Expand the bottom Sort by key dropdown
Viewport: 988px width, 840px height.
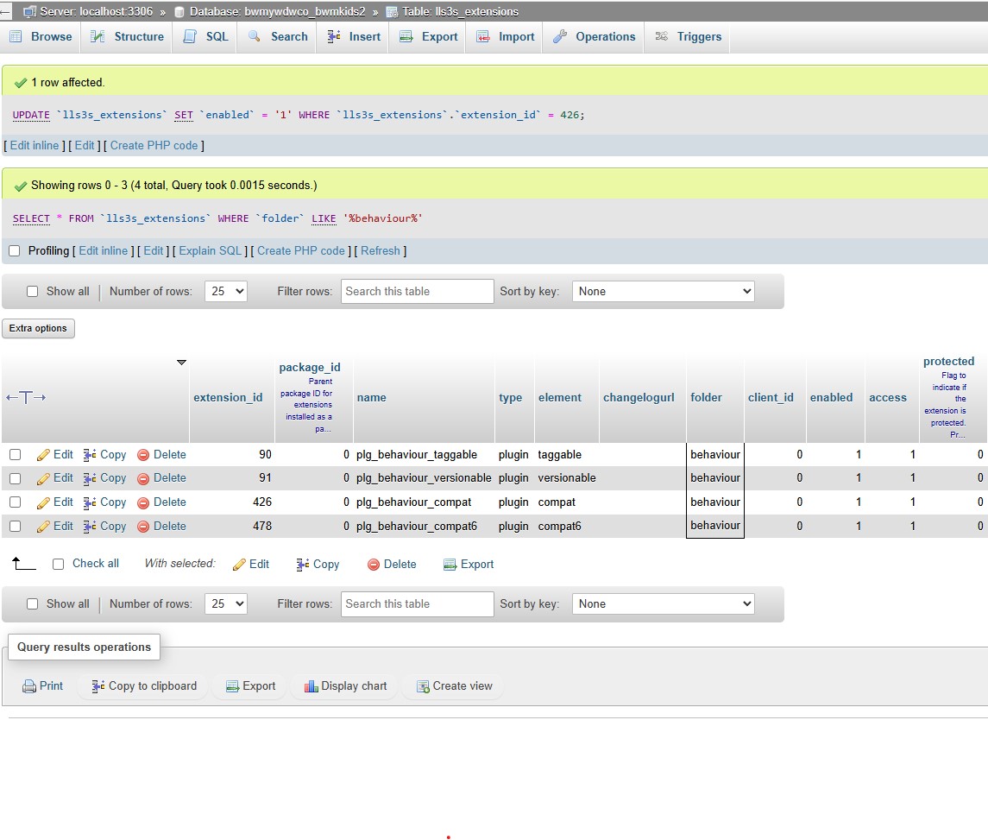click(x=663, y=604)
